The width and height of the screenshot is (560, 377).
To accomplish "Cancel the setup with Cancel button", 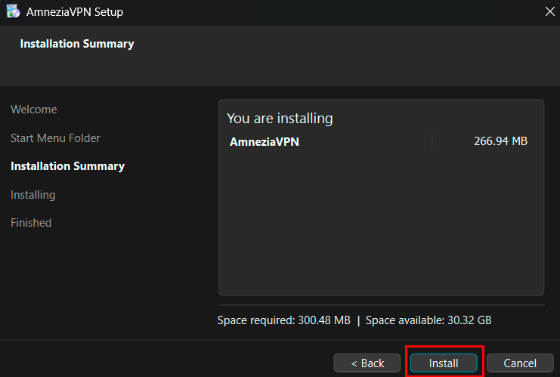I will click(519, 363).
